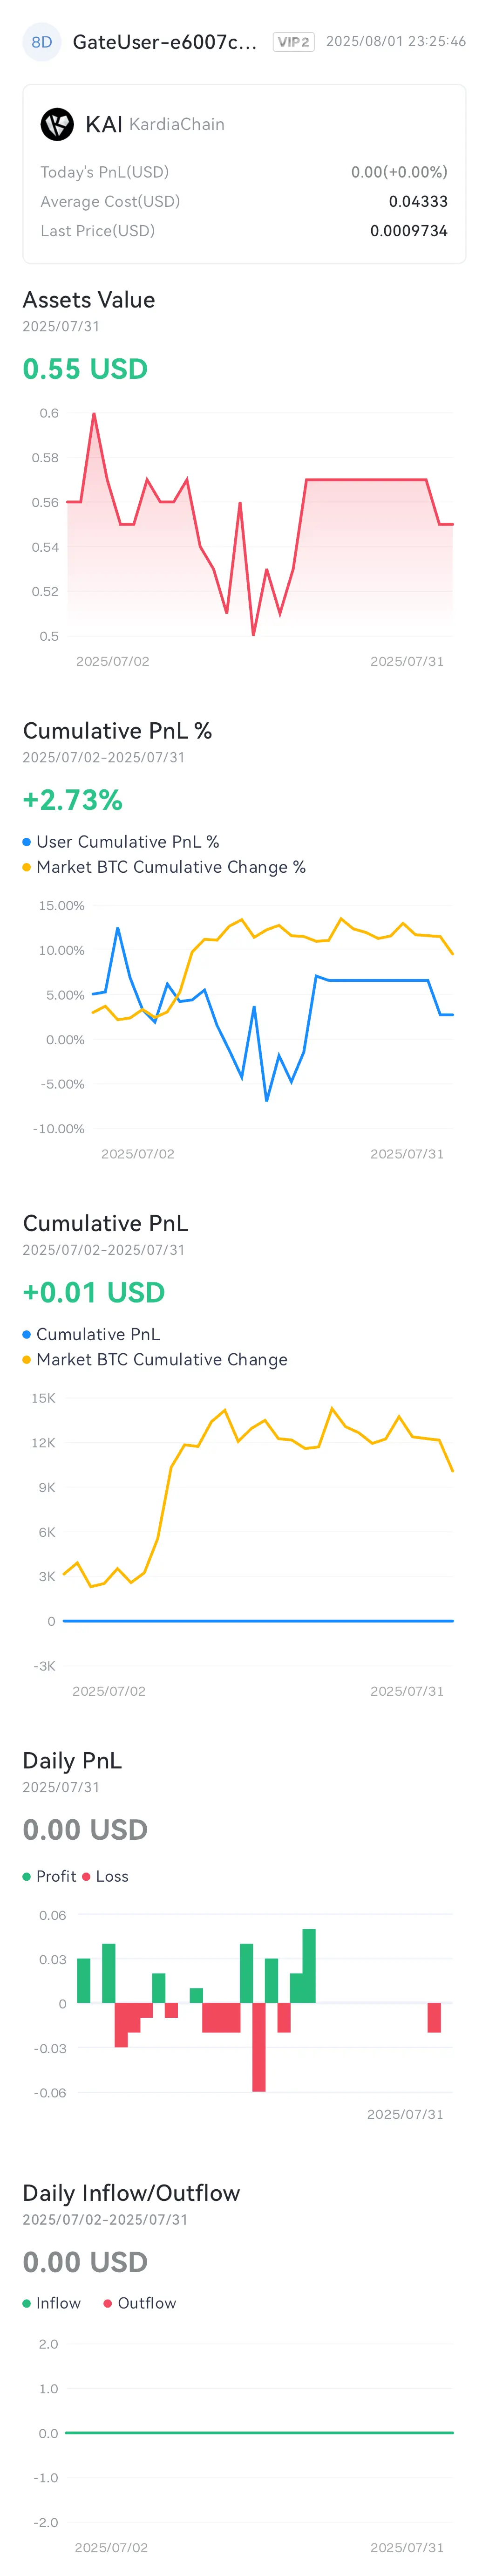Click the flat green line in Inflow/Outflow chart
This screenshot has height=2576, width=489.
pos(259,2432)
